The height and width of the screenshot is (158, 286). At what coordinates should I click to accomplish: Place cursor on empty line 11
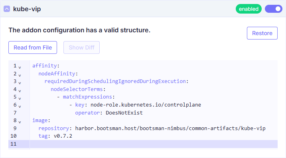(154, 144)
